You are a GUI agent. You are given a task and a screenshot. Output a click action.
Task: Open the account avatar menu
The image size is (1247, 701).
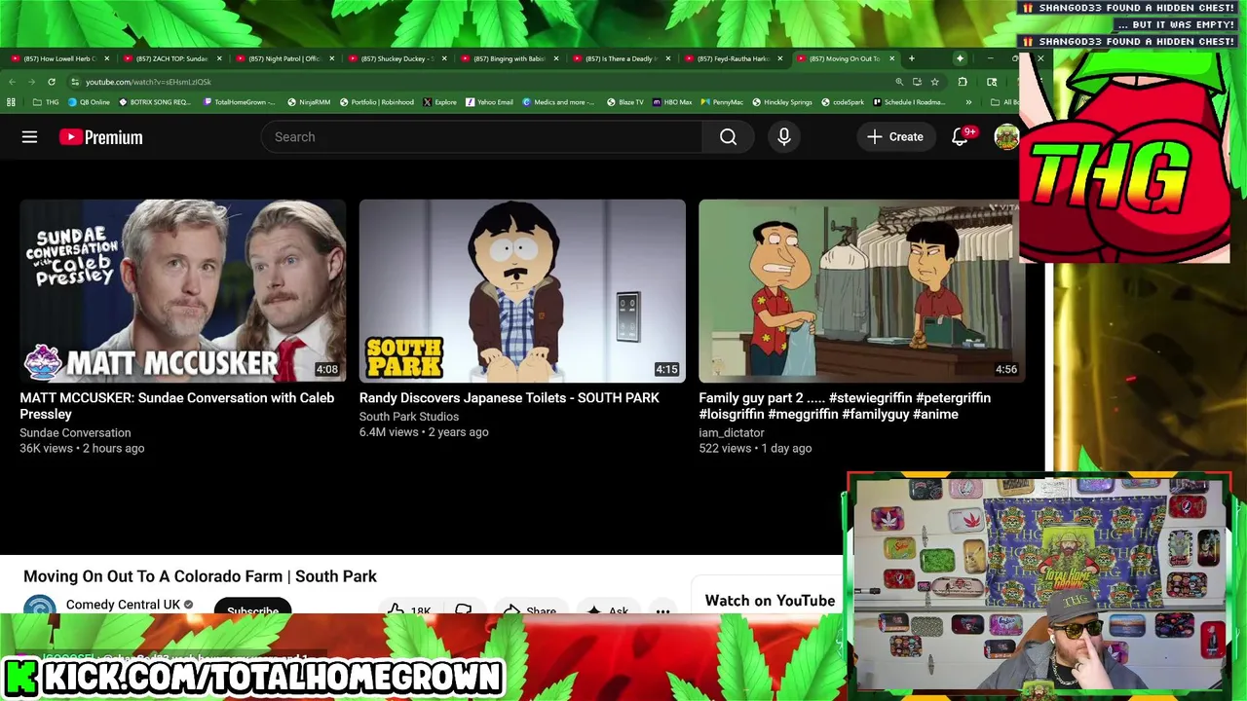click(x=1006, y=137)
